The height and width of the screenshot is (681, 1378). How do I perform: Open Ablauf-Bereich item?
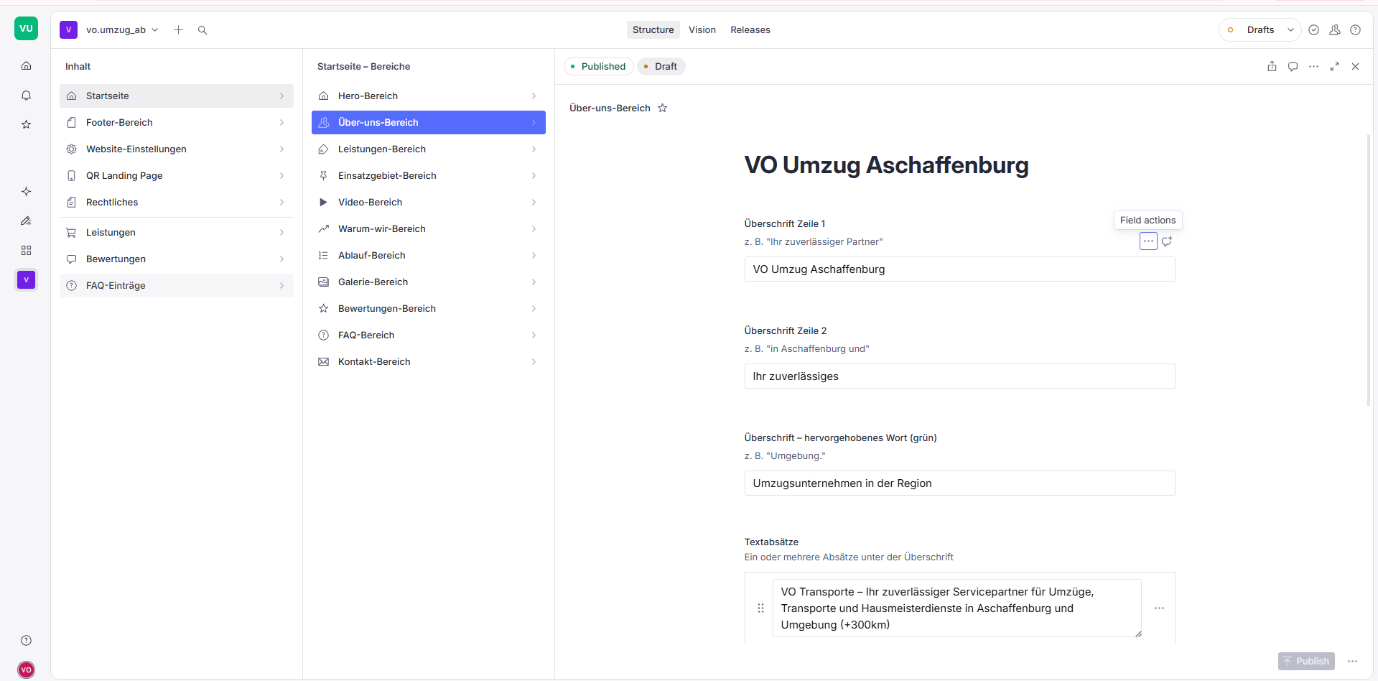point(429,255)
